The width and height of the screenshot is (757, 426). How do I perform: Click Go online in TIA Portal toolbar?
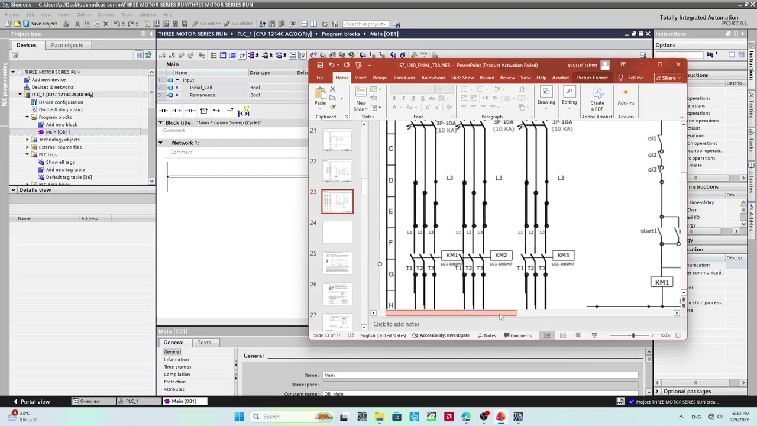(207, 24)
